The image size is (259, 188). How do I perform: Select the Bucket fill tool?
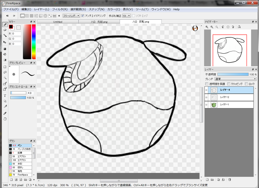5,54
